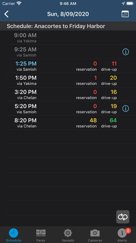The image size is (136, 243).
Task: Show info for the 9:25 AM sailing
Action: tap(126, 52)
